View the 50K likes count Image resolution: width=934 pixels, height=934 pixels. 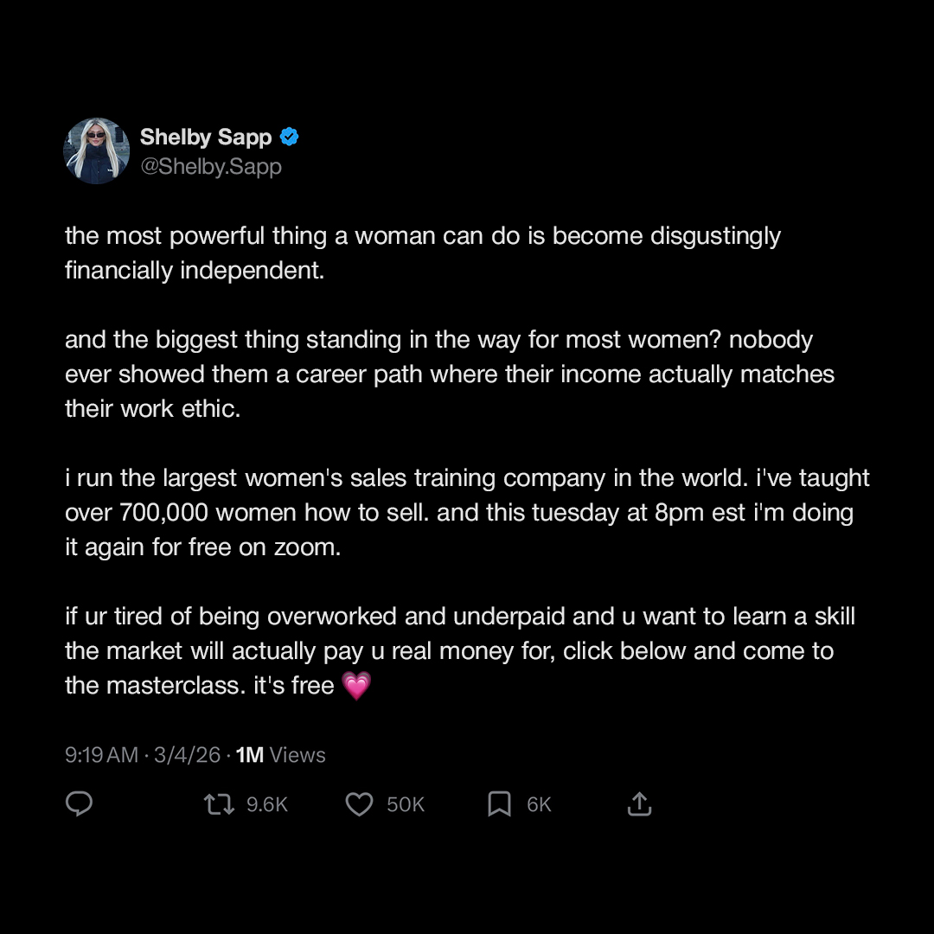pyautogui.click(x=405, y=804)
